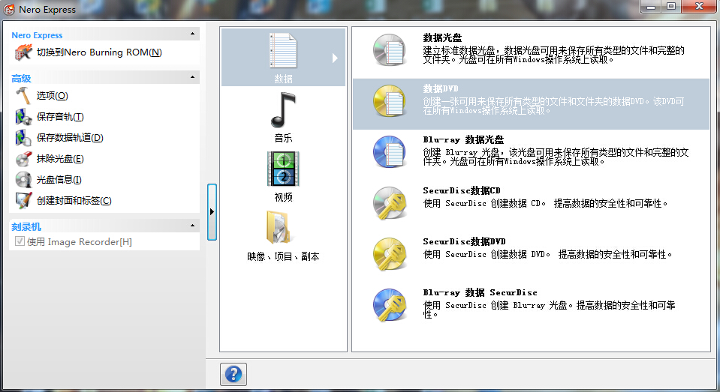
Task: Click the 数据光盘 silver disc icon
Action: [x=390, y=50]
